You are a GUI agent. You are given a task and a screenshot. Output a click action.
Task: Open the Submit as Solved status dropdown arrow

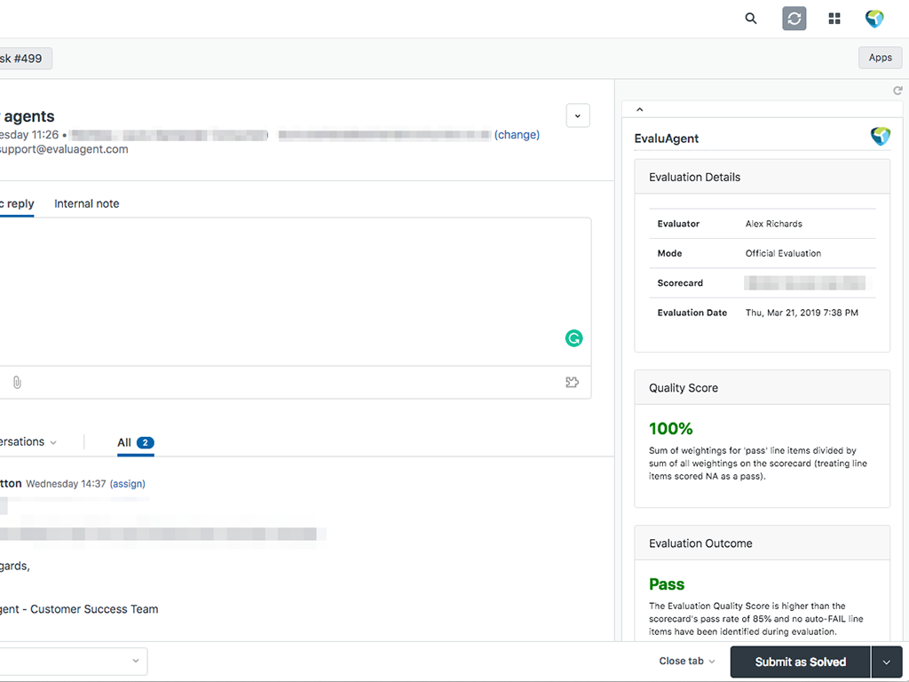click(886, 662)
